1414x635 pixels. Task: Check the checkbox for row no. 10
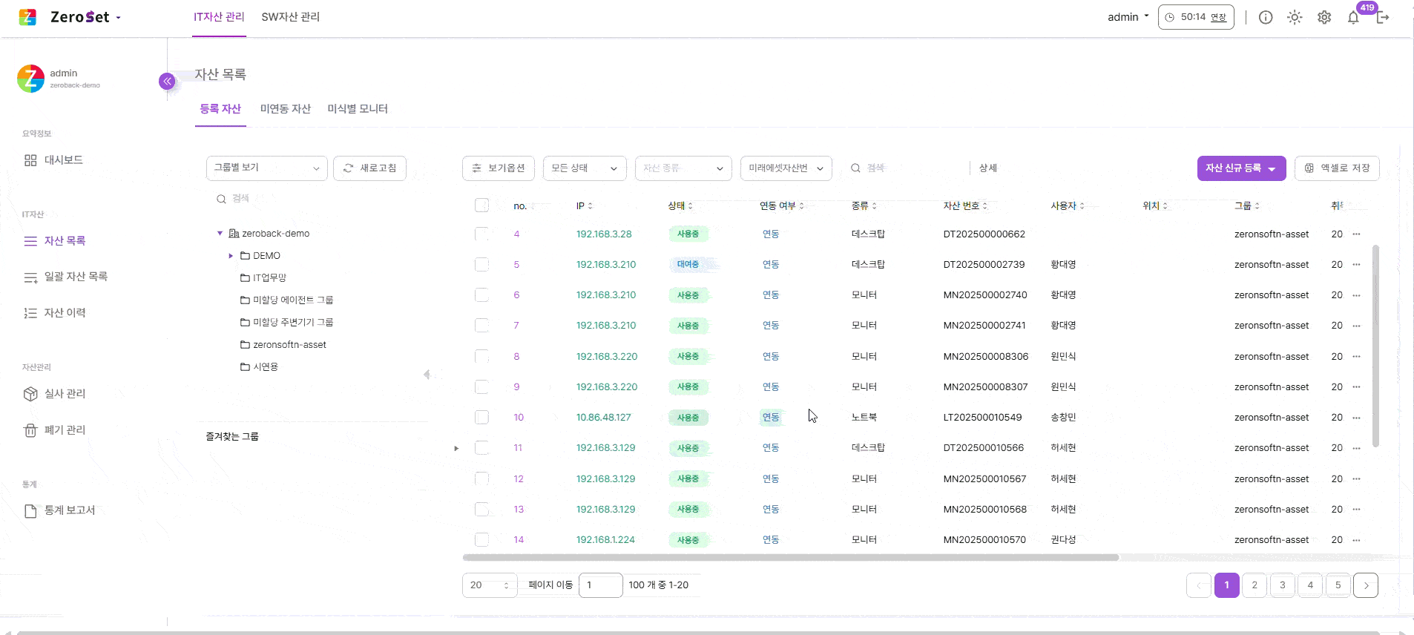click(x=481, y=417)
